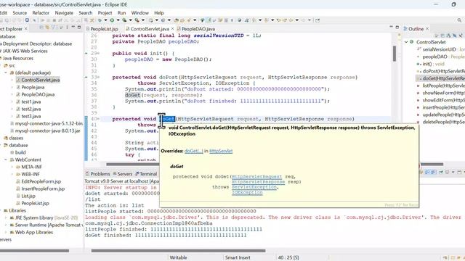465x261 pixels.
Task: Click ServletException link in tooltip
Action: (x=254, y=187)
